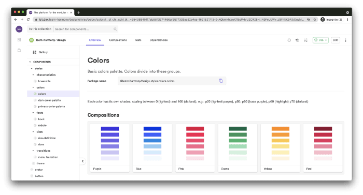Open the button item in the tree

(39, 176)
